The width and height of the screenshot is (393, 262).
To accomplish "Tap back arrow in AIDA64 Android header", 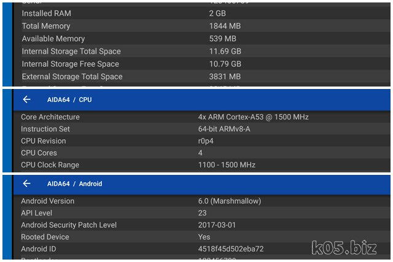I will [26, 183].
